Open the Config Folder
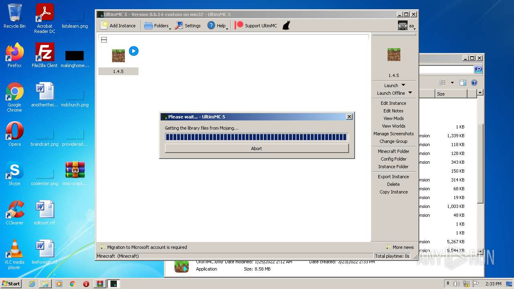The image size is (514, 289). [393, 159]
